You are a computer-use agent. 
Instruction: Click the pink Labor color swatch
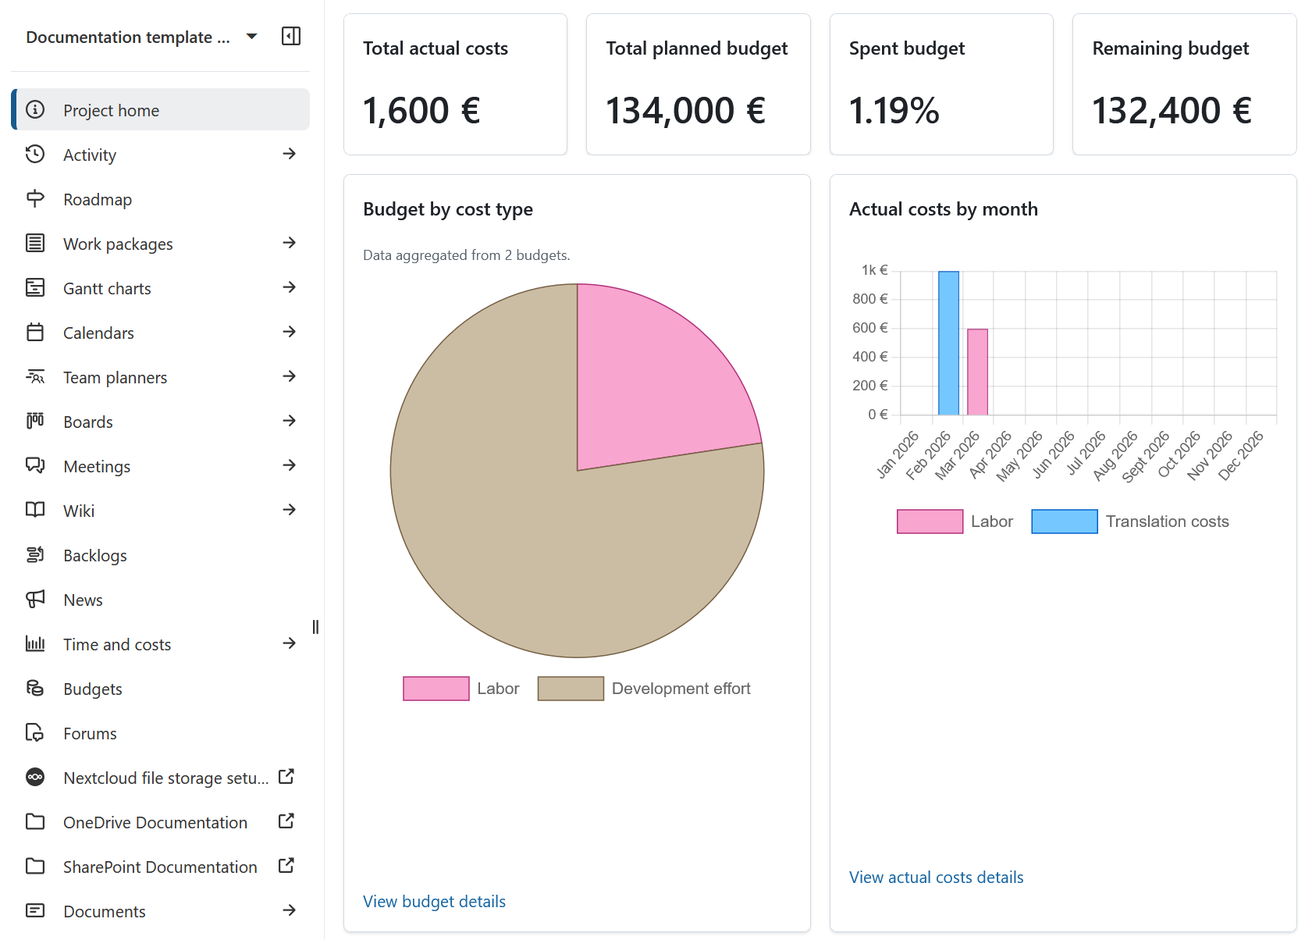pos(436,688)
